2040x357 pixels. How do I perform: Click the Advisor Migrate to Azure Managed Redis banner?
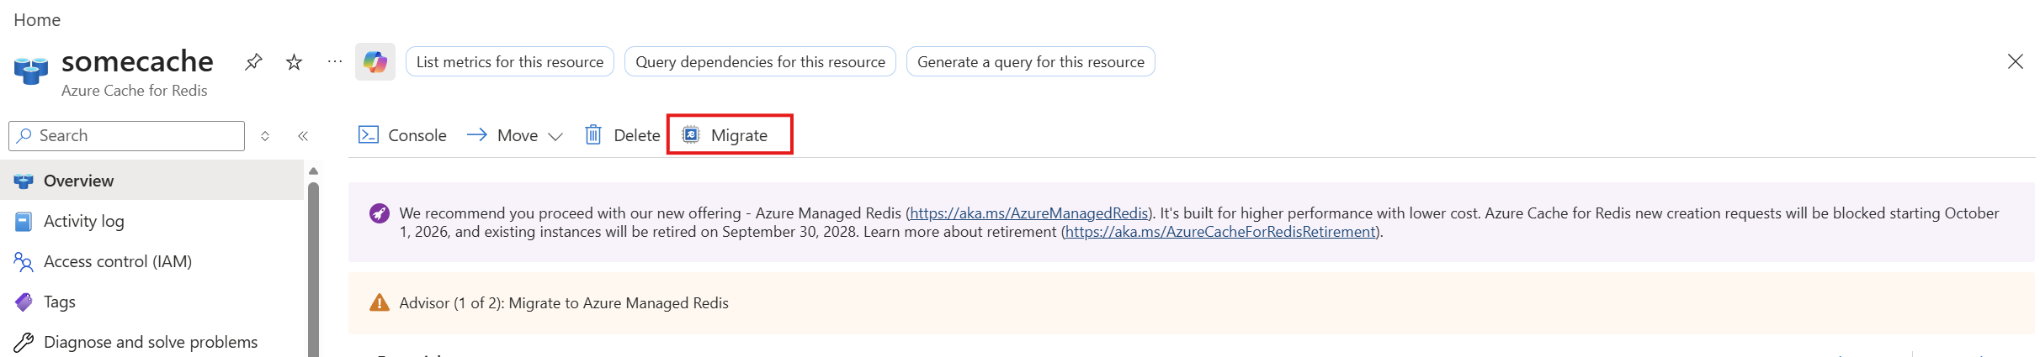(1192, 303)
